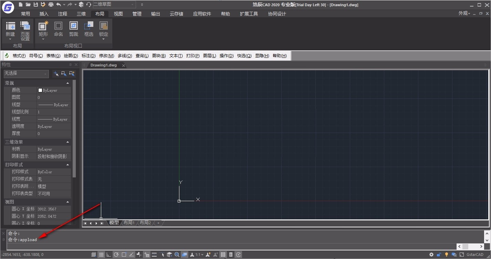Image resolution: width=491 pixels, height=259 pixels.
Task: Click the 页面设置 page setup icon
Action: point(25,26)
